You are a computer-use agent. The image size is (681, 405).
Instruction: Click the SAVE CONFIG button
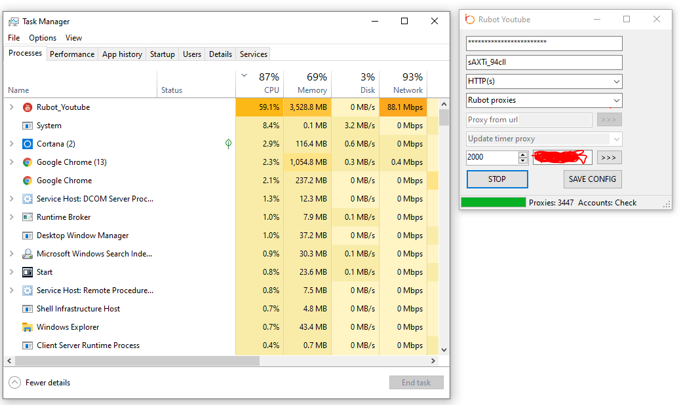point(592,179)
